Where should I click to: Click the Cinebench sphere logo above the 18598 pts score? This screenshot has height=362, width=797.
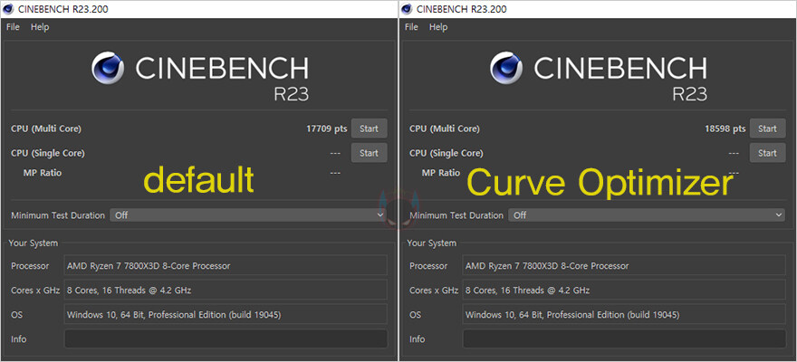(506, 69)
